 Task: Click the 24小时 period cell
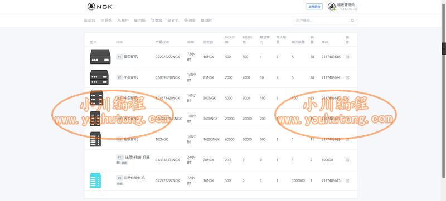point(191,160)
